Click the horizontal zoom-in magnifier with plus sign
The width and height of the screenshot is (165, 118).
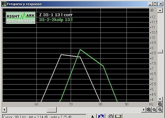149,110
